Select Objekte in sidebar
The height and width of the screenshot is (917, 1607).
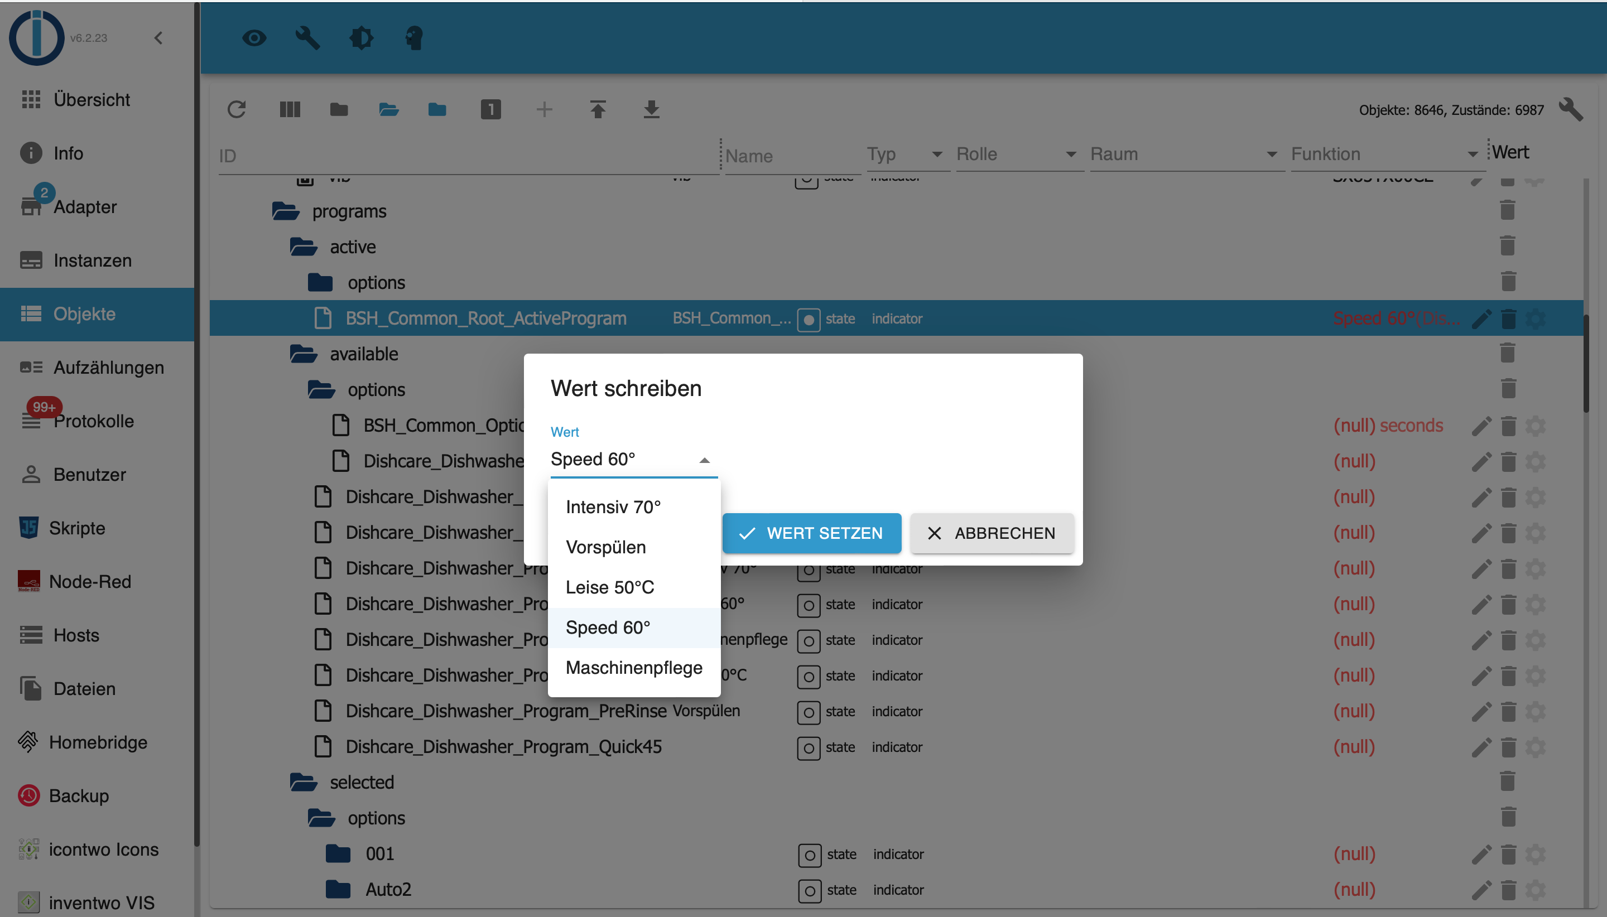(98, 313)
